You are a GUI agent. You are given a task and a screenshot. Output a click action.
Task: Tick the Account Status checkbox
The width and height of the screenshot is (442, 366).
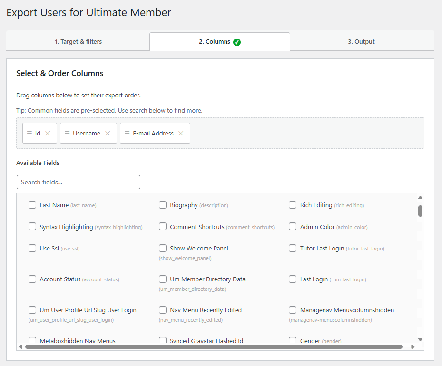pyautogui.click(x=32, y=279)
